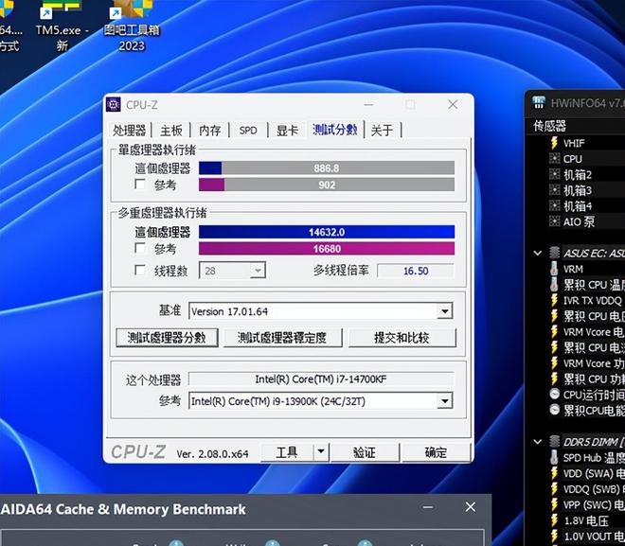
Task: Click the lightning icon beside VHIF
Action: pos(554,143)
